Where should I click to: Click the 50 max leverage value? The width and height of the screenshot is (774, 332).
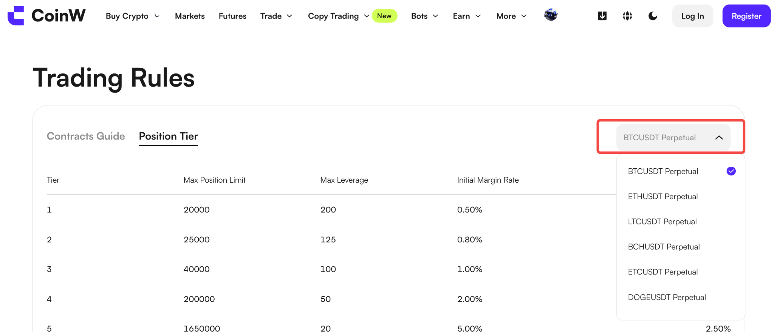(x=325, y=299)
